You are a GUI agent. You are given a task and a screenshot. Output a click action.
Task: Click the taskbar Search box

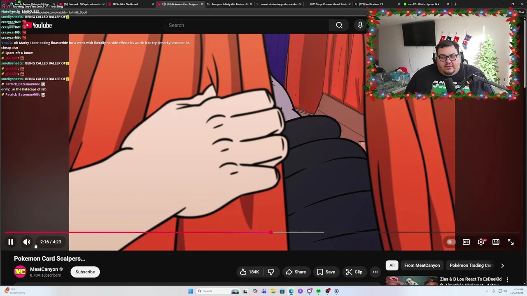tap(218, 291)
